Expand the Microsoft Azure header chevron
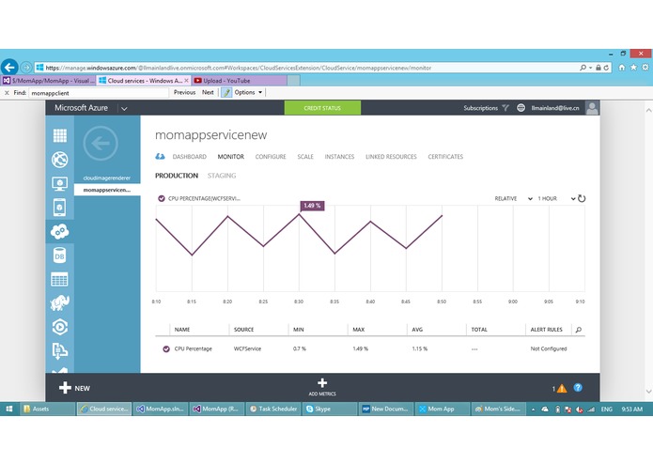This screenshot has width=653, height=464. coord(124,109)
